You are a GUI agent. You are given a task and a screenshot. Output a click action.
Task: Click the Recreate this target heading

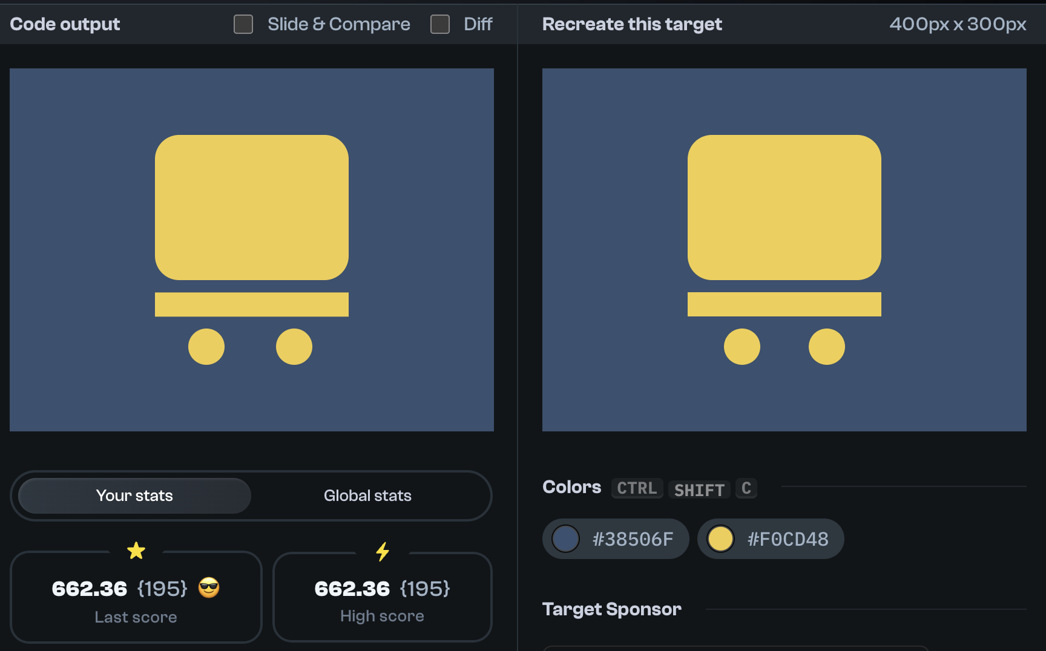click(632, 24)
